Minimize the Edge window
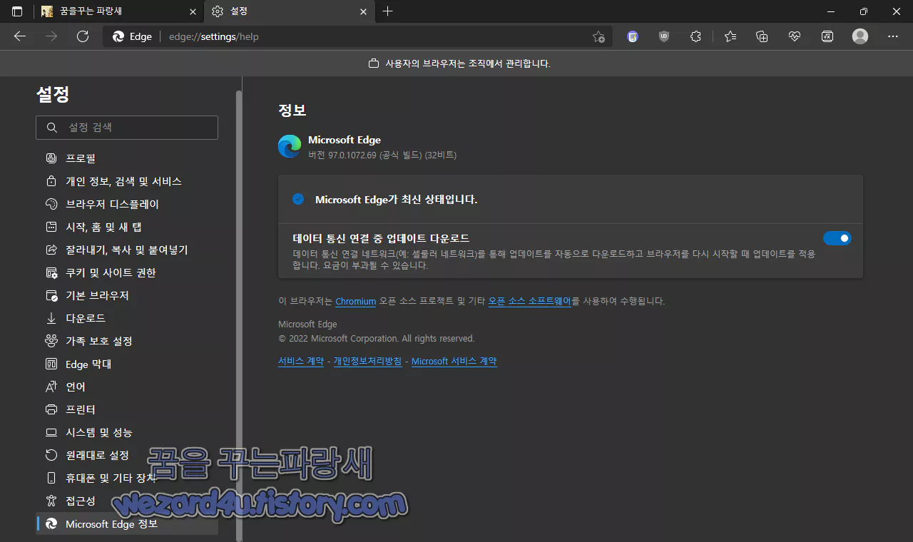Viewport: 913px width, 542px height. tap(830, 11)
